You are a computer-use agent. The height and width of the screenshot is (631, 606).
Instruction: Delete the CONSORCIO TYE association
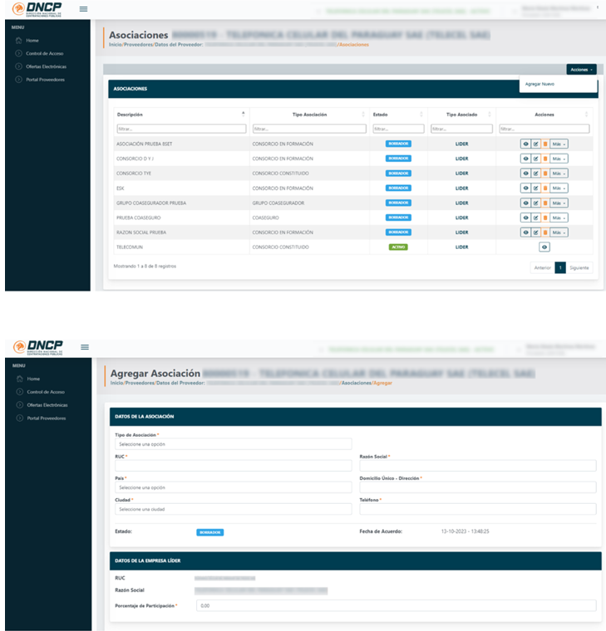pyautogui.click(x=544, y=174)
